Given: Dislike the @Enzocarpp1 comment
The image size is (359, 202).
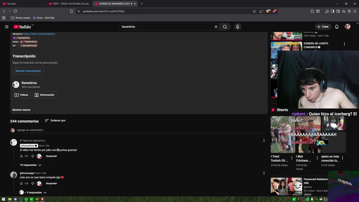Looking at the screenshot, I should pos(33,183).
